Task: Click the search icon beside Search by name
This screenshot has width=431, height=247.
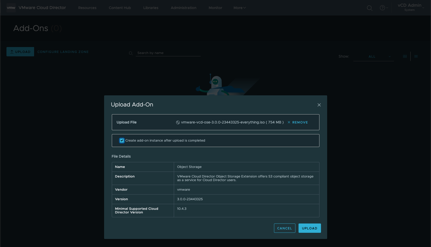Action: click(x=131, y=53)
